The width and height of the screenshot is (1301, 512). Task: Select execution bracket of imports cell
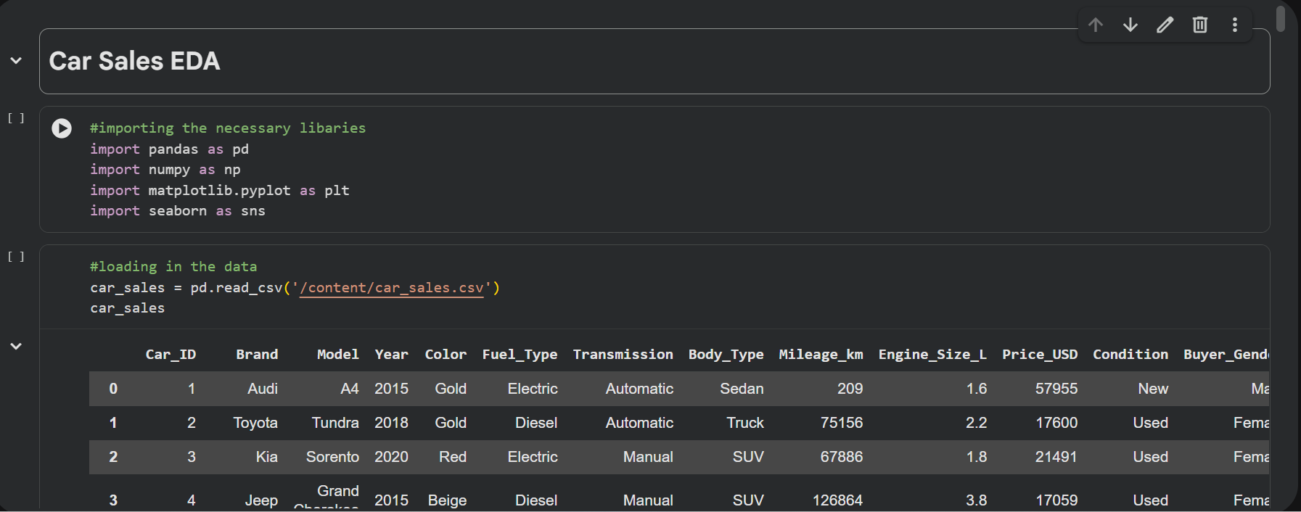16,117
